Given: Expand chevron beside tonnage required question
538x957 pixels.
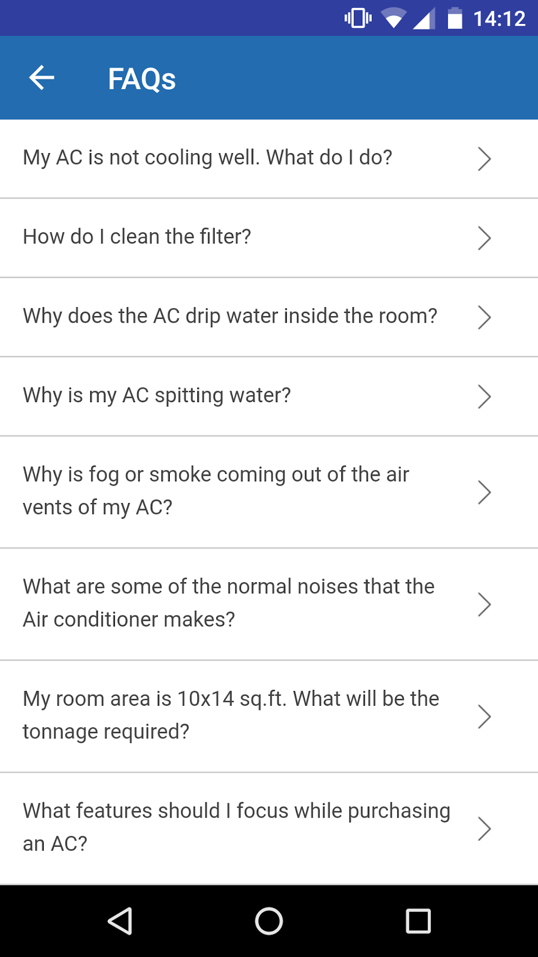Looking at the screenshot, I should click(x=484, y=716).
